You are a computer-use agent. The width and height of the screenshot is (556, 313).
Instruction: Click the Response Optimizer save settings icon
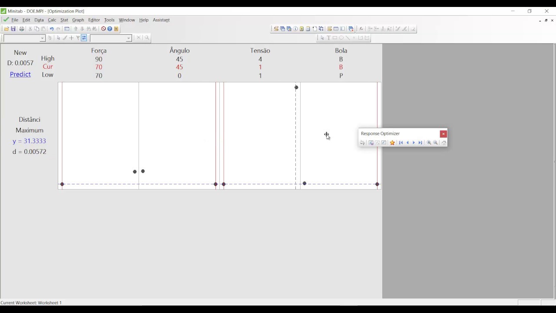[x=371, y=143]
